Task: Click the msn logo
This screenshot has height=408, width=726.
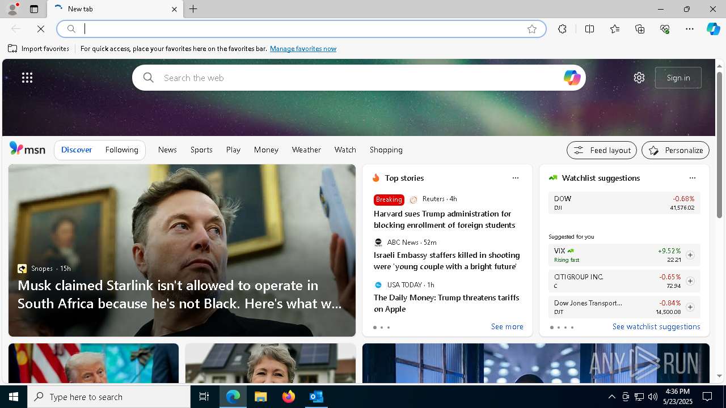Action: pos(27,149)
